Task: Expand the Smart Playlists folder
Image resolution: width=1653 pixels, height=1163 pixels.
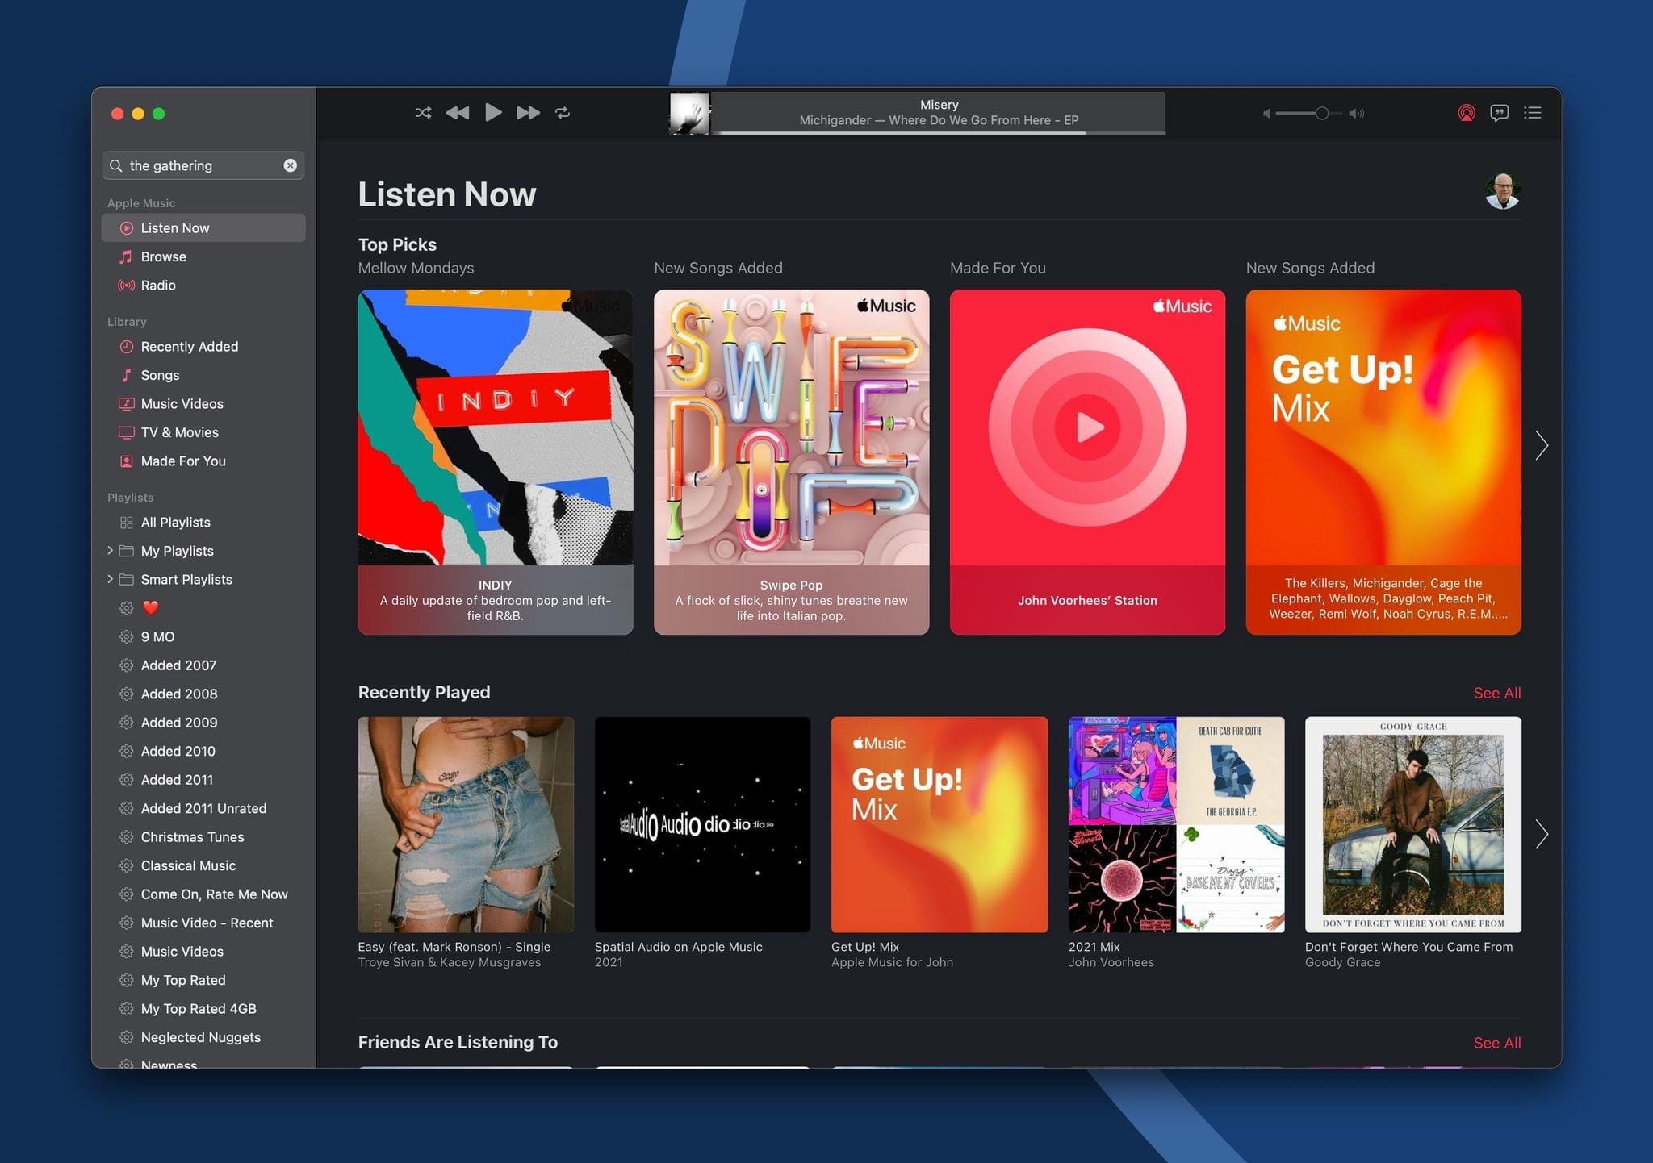Action: click(x=110, y=579)
